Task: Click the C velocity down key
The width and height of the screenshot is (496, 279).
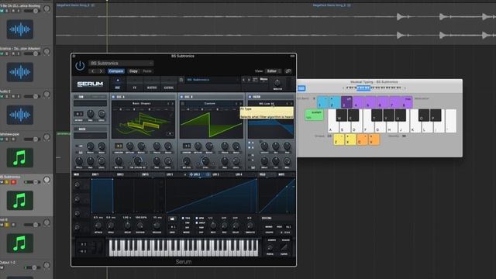Action: pos(362,139)
